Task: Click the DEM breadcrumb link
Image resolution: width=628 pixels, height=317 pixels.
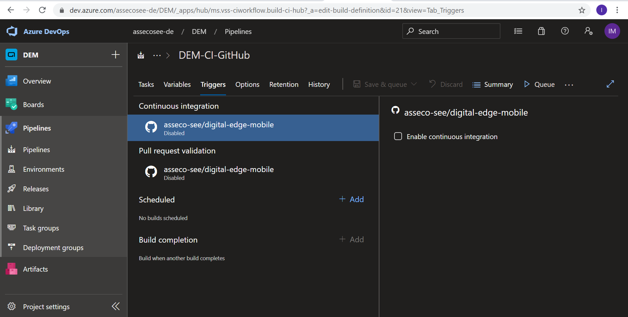Action: 199,32
